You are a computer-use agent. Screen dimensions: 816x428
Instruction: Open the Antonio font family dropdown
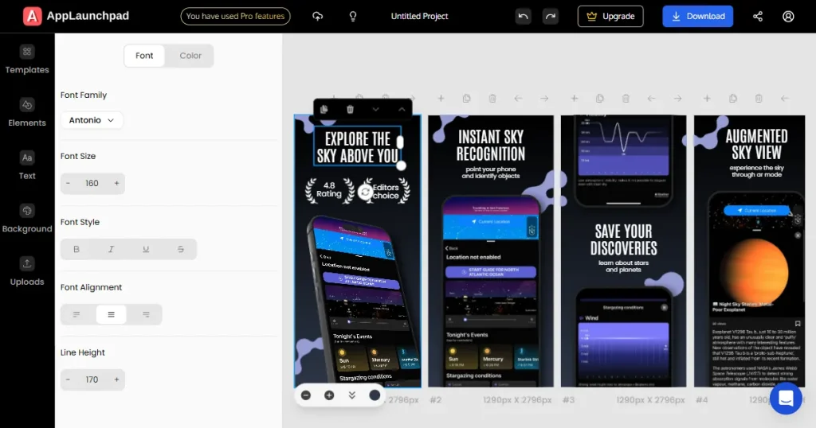92,120
